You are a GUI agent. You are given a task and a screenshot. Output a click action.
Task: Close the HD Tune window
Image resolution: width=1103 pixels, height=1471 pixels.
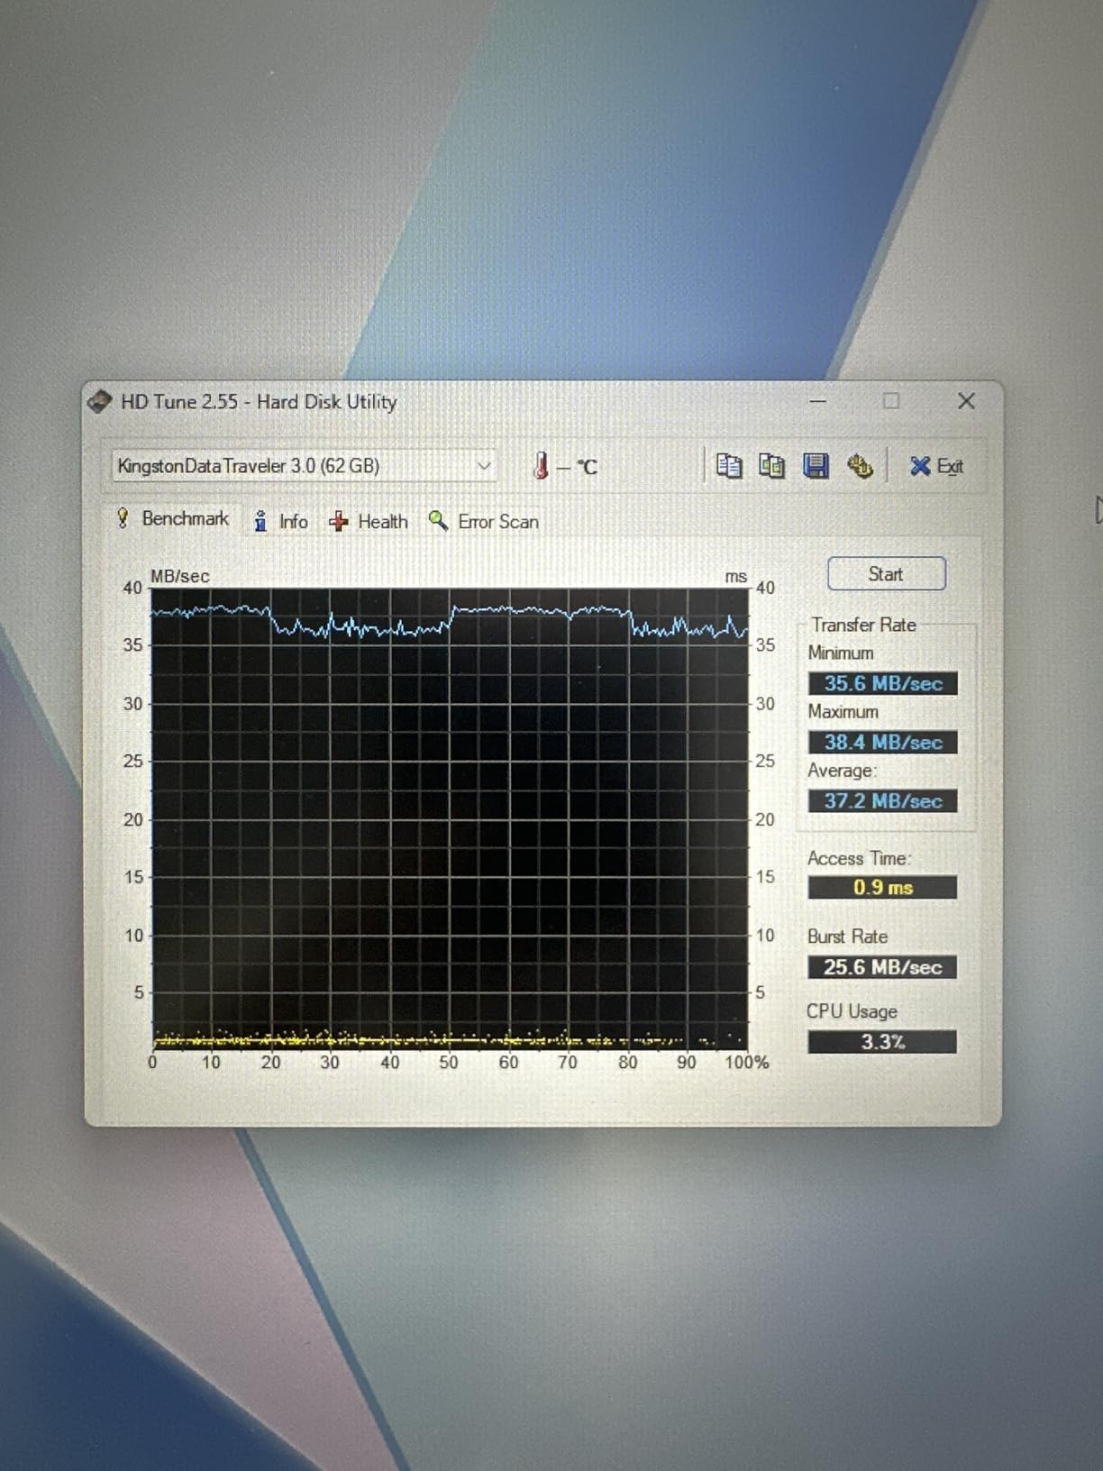pyautogui.click(x=966, y=401)
